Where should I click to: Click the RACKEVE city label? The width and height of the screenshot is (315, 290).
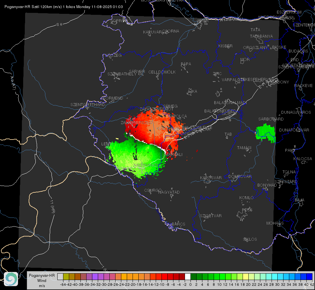click(303, 85)
